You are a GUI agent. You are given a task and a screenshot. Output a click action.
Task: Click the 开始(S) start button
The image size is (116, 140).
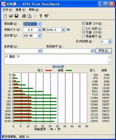point(103,51)
